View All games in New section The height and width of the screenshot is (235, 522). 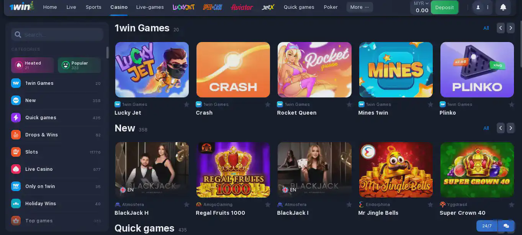coord(486,128)
